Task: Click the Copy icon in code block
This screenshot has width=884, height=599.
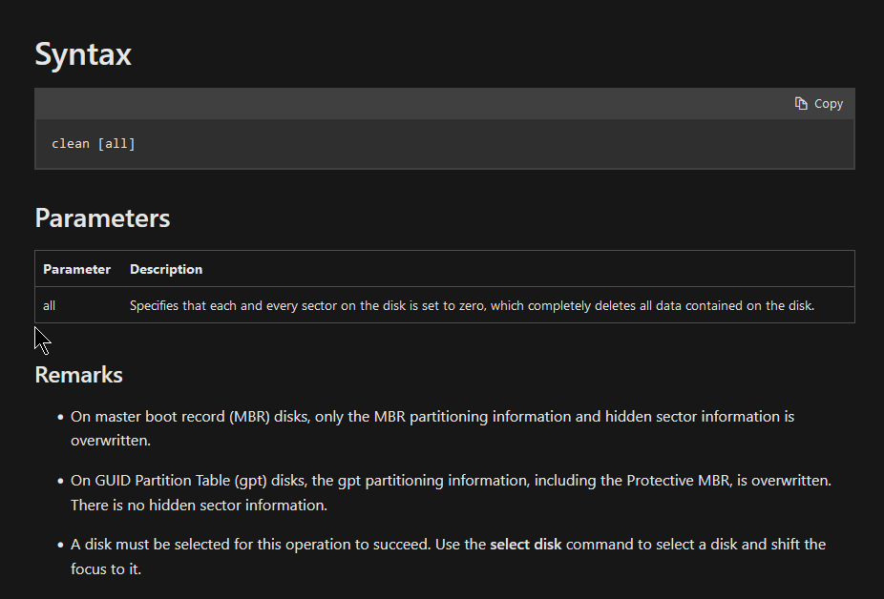Action: click(x=801, y=103)
